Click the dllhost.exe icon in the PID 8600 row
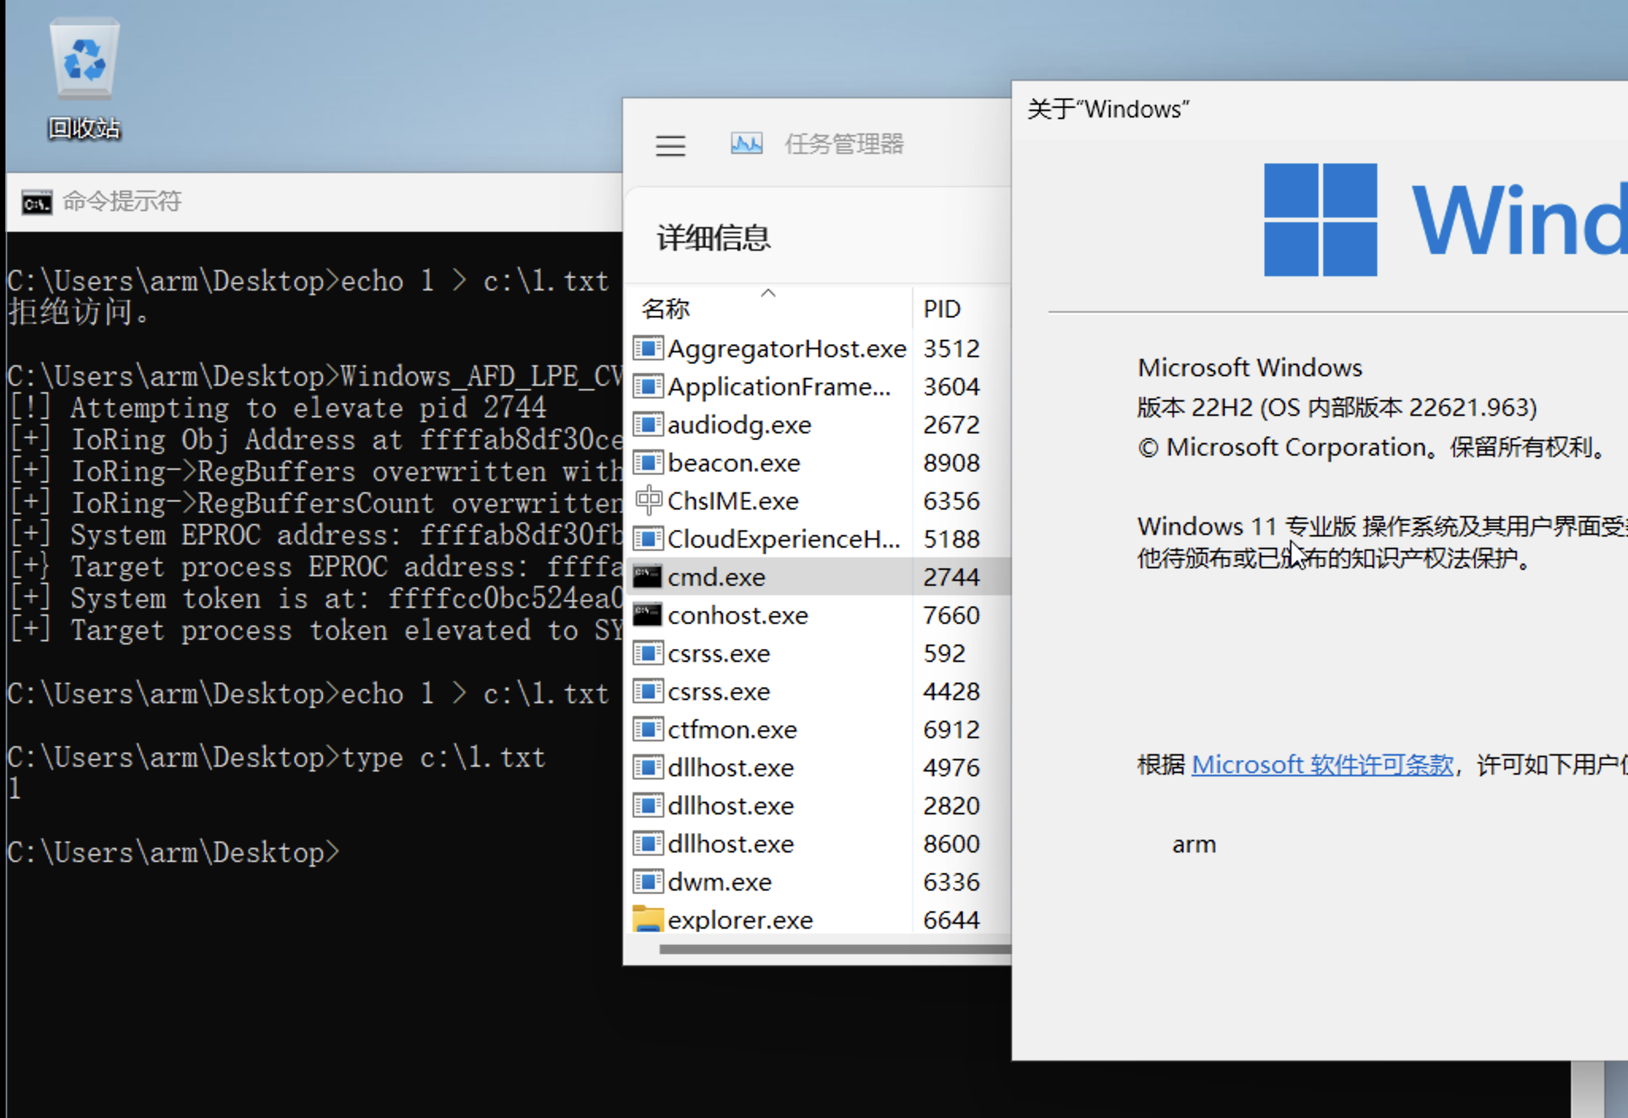 click(648, 844)
